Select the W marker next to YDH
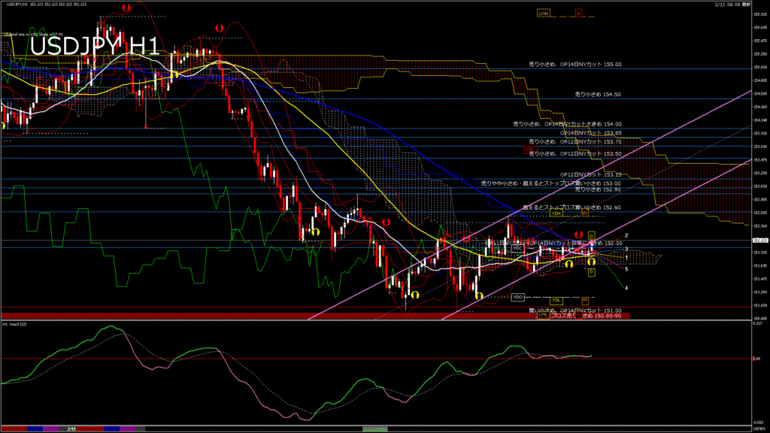 tap(585, 213)
